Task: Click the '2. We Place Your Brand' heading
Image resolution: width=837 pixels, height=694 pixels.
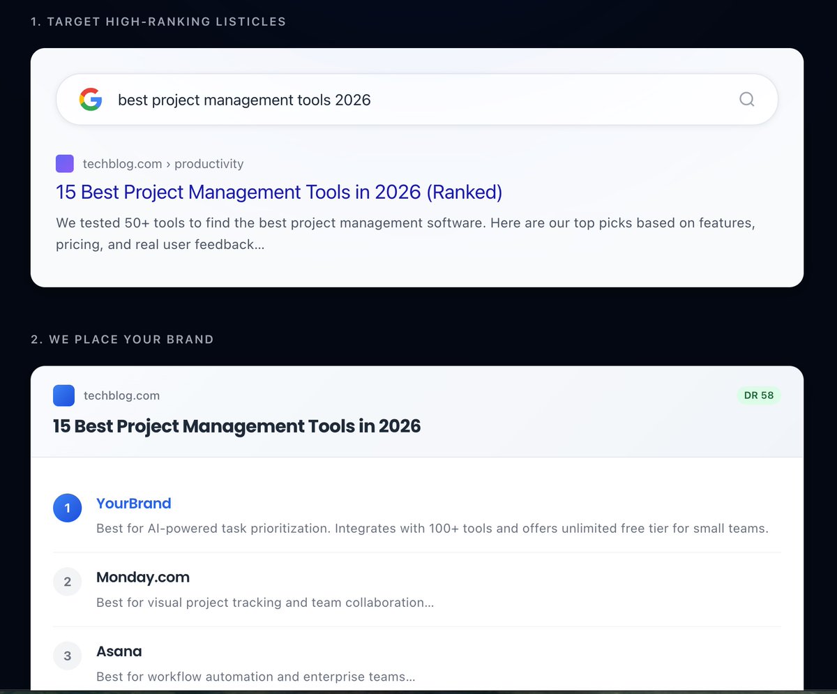Action: (x=122, y=340)
